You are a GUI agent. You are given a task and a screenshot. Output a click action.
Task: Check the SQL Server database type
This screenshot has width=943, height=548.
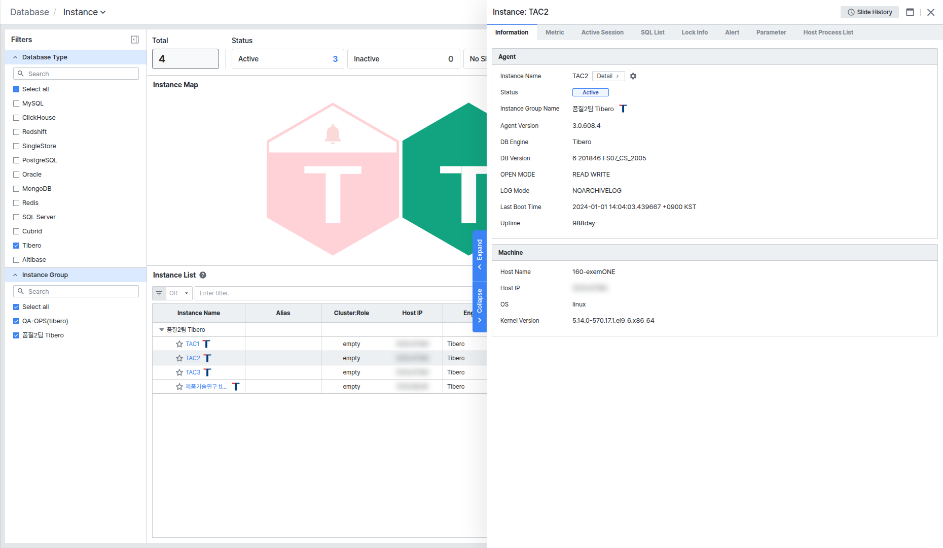pyautogui.click(x=16, y=217)
